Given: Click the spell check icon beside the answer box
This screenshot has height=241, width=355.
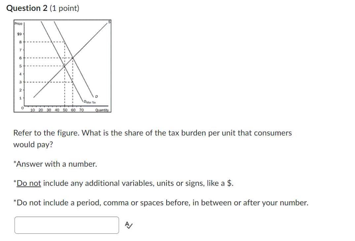Looking at the screenshot, I should tap(128, 225).
